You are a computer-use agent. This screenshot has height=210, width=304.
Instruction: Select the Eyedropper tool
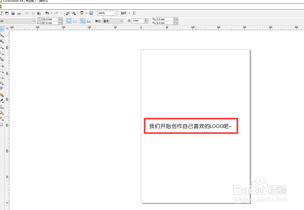(x=2, y=101)
